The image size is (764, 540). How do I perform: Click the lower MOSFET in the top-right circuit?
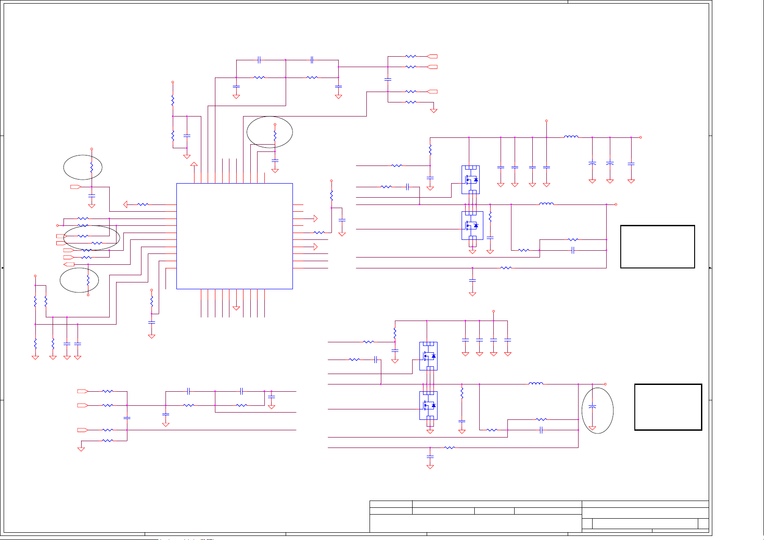coord(472,225)
